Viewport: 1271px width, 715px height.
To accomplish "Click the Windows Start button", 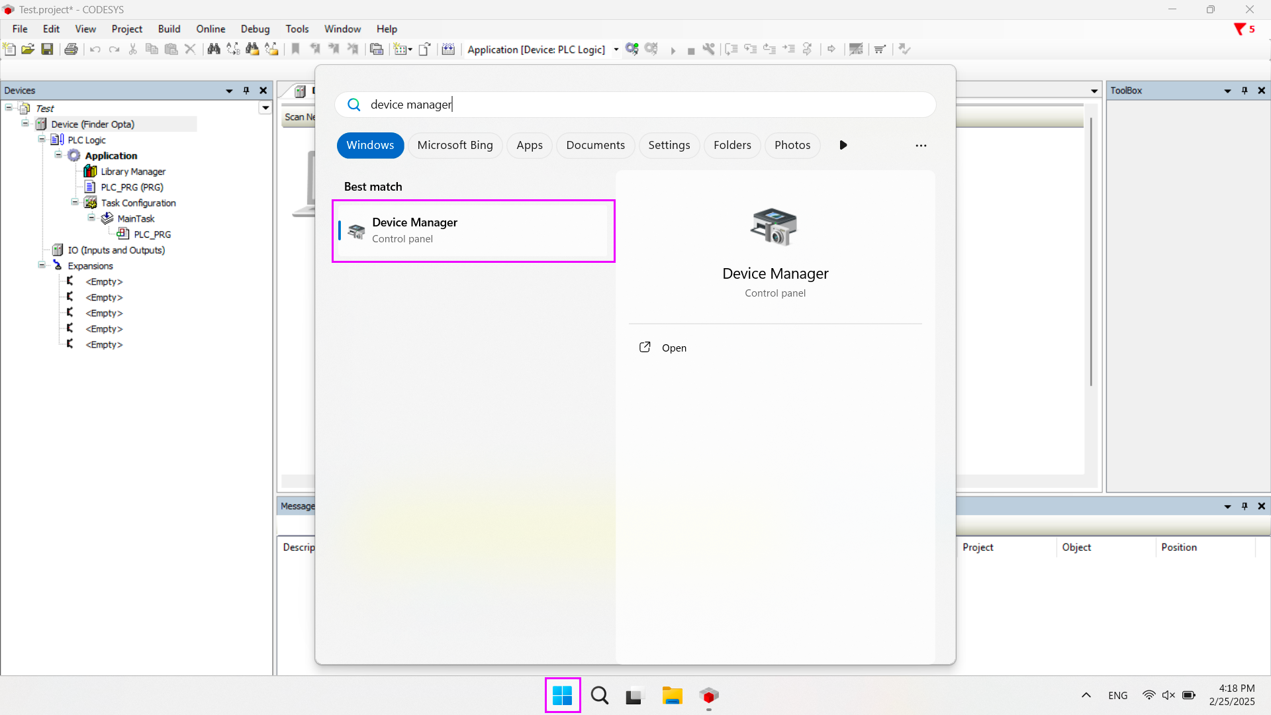I will pyautogui.click(x=562, y=696).
